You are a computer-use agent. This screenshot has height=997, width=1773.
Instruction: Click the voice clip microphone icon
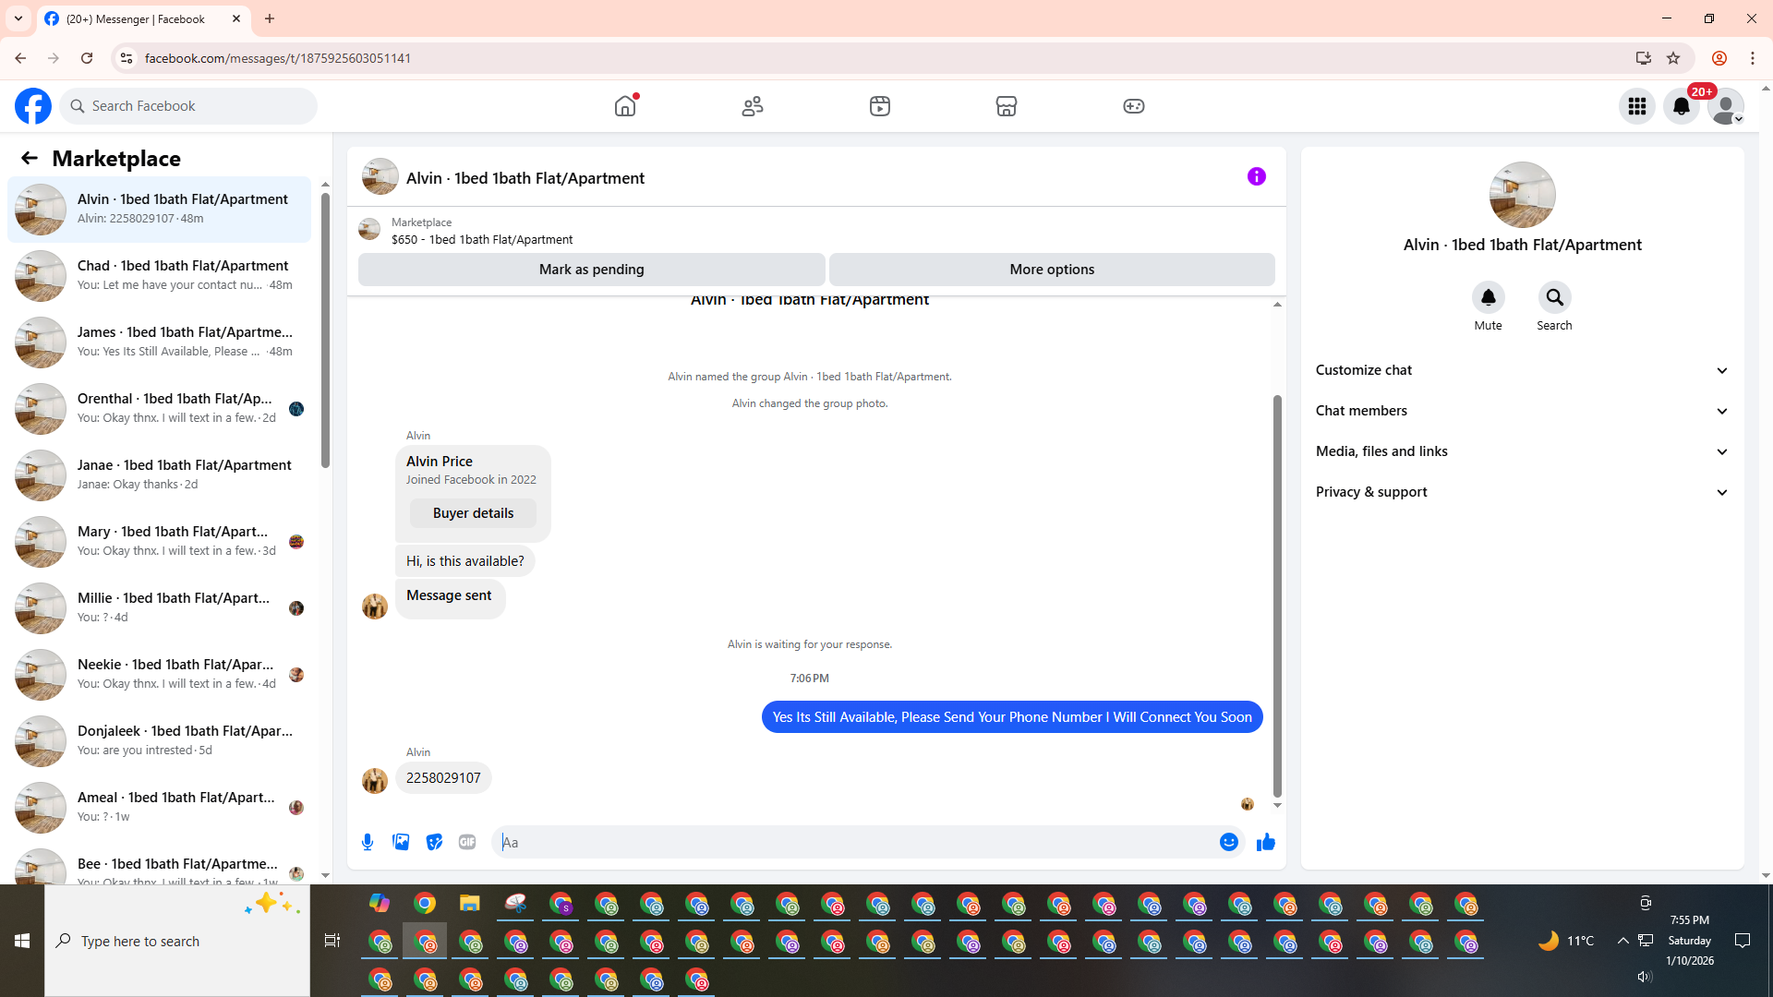[x=368, y=842]
